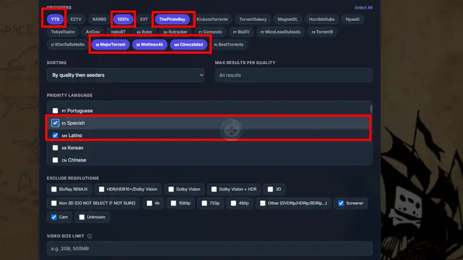Focus the Max Results Per Quality field
Screen dimensions: 463x260
pos(293,75)
